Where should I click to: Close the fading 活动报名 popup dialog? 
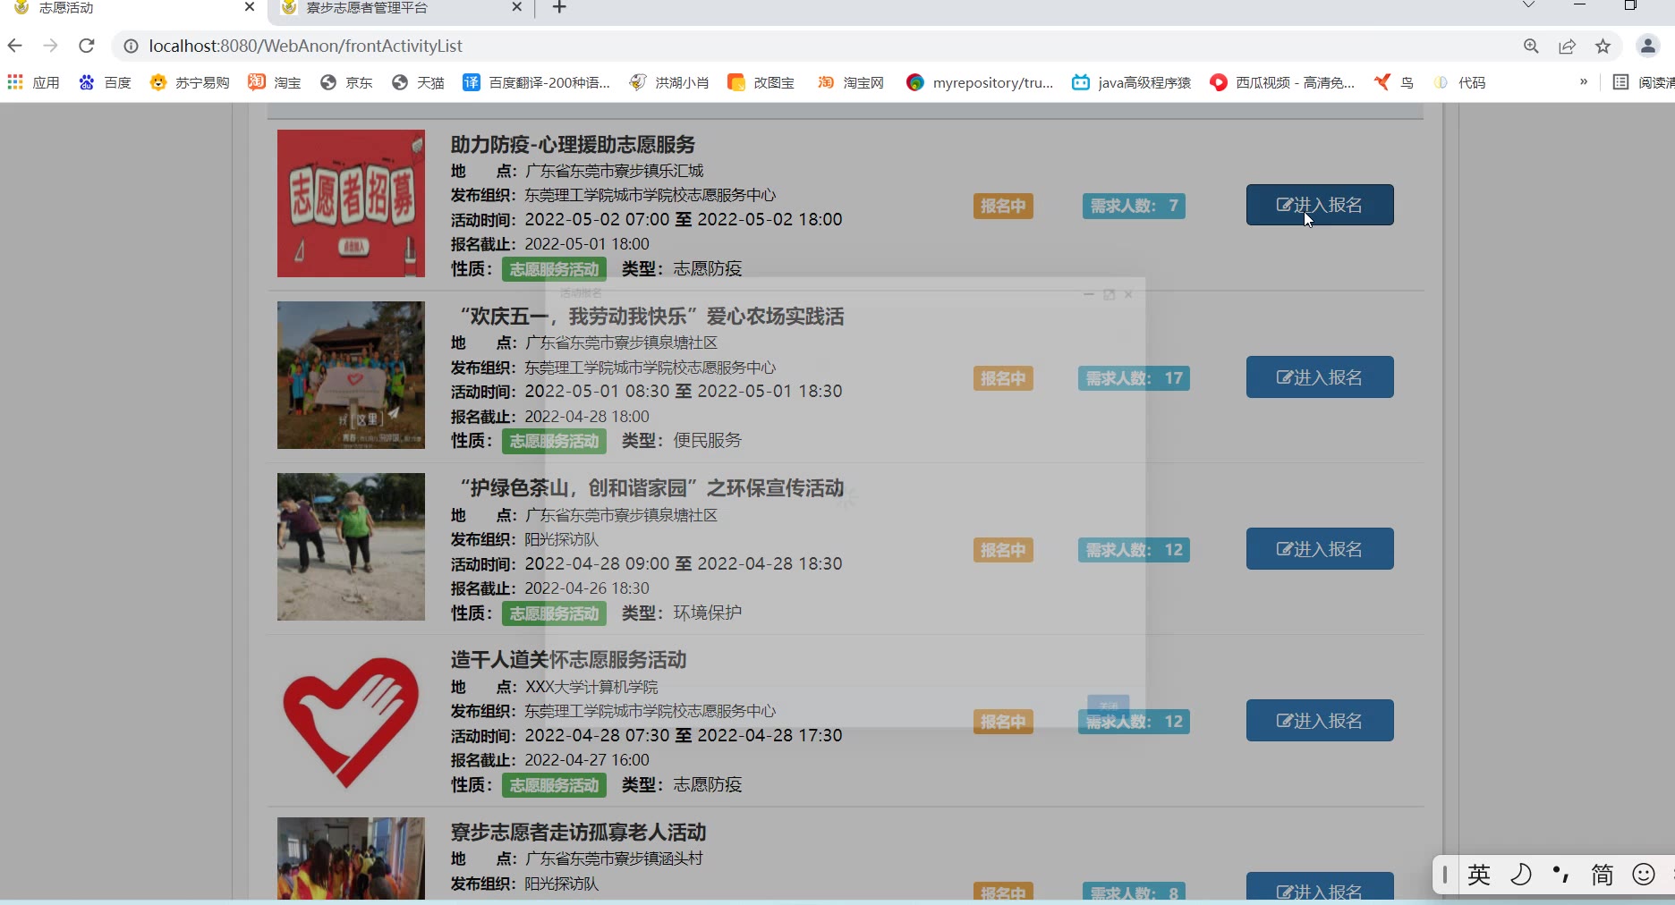pyautogui.click(x=1128, y=294)
